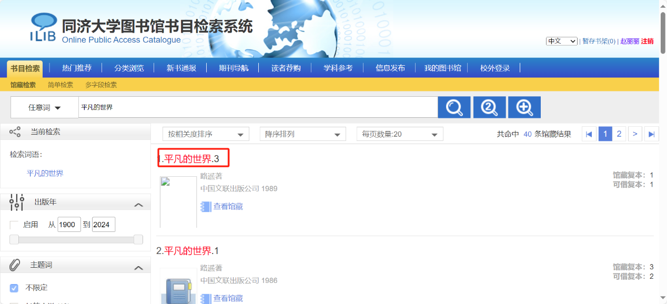667x304 pixels.
Task: Open the 中文 language dropdown
Action: 562,41
